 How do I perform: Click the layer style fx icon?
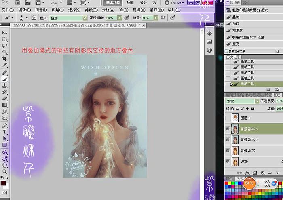pos(247,173)
